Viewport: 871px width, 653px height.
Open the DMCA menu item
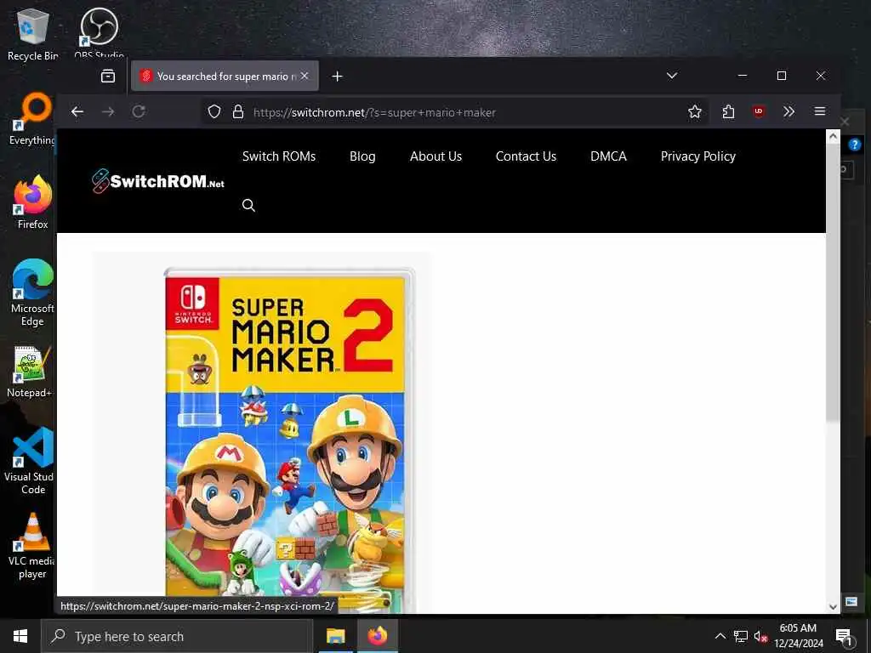point(608,156)
